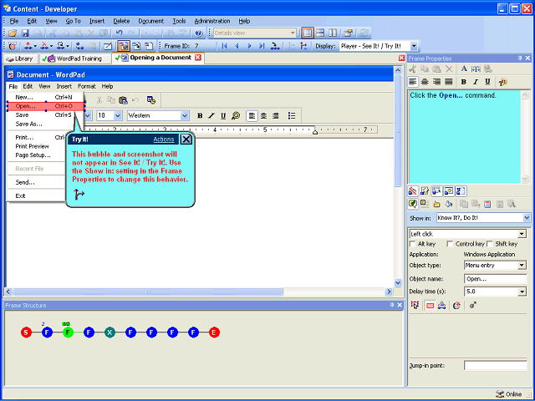Close the Try It! bubble with its X
The image size is (535, 401).
[186, 140]
